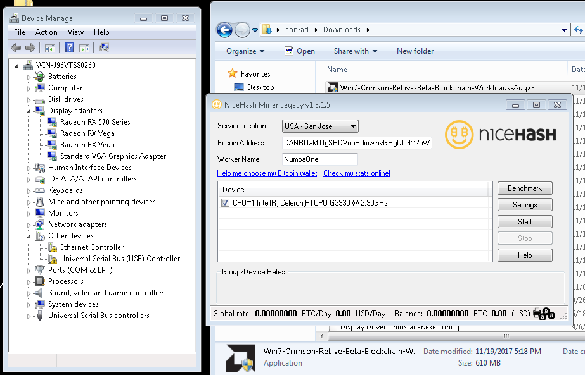The width and height of the screenshot is (585, 375).
Task: Open the Service location dropdown
Action: [x=352, y=126]
